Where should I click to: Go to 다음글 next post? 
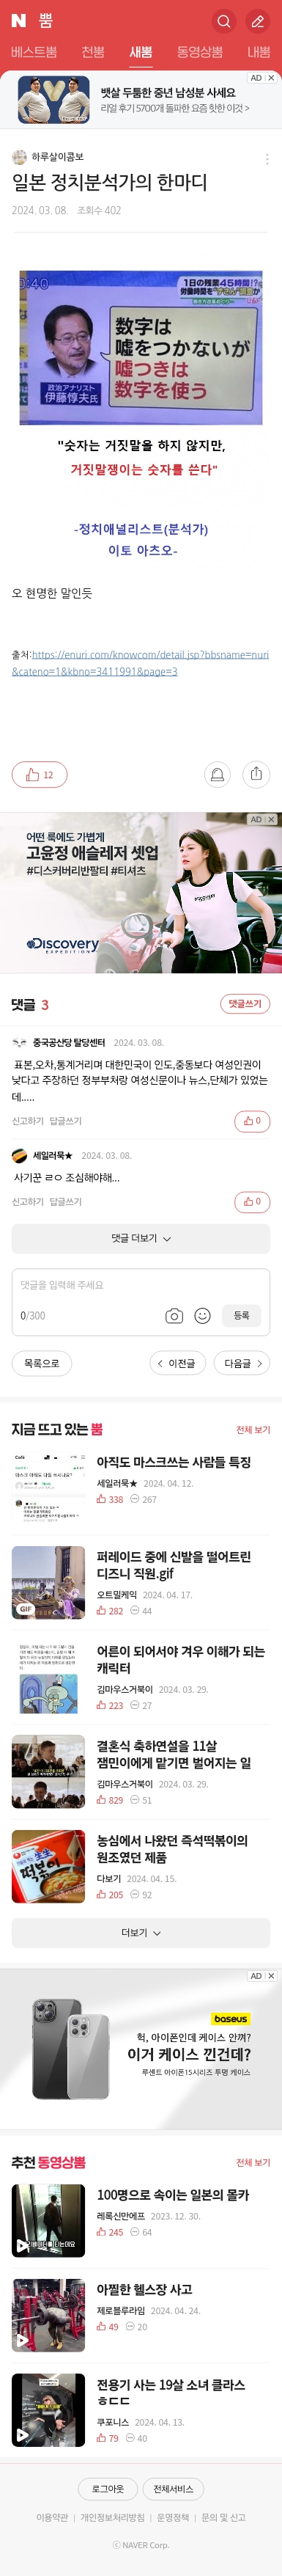242,1363
